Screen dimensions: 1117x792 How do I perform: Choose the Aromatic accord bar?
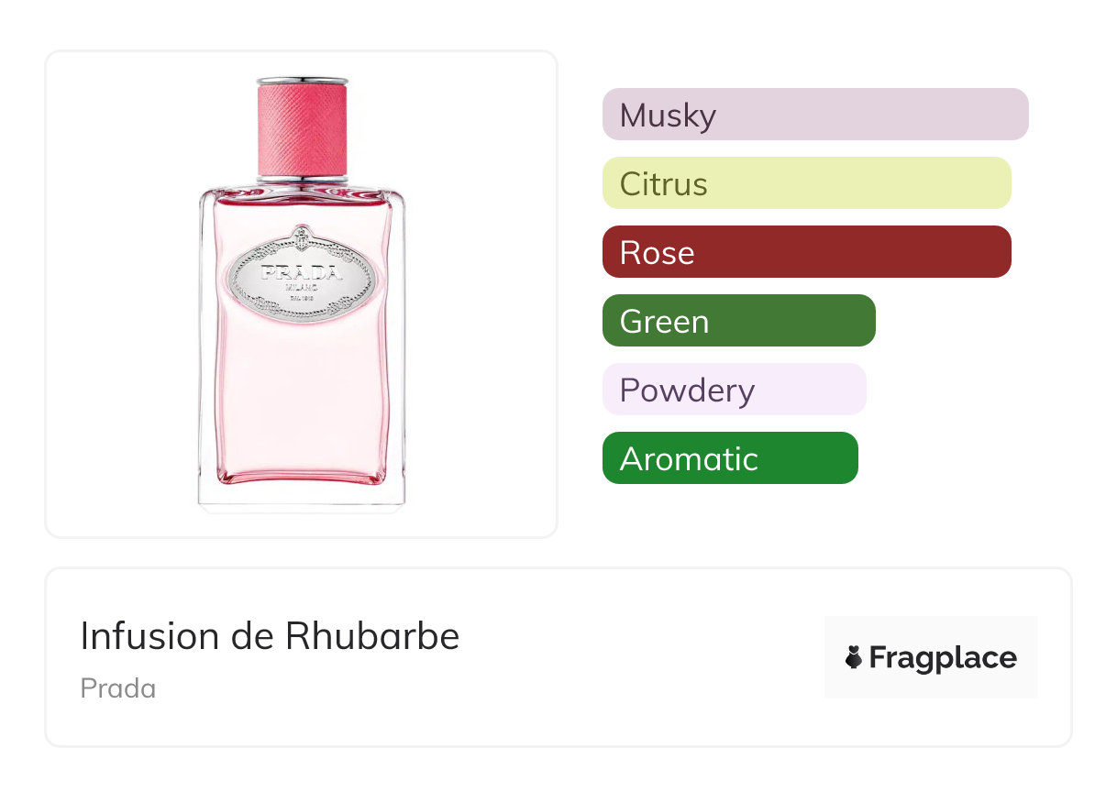730,458
